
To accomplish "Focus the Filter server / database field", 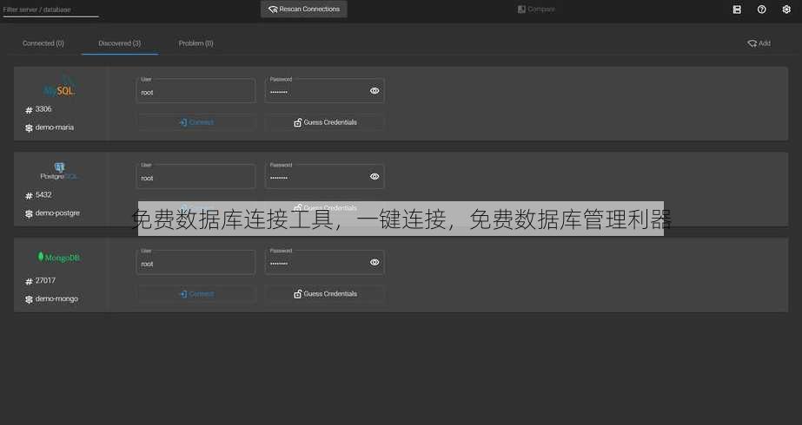I will click(x=50, y=10).
